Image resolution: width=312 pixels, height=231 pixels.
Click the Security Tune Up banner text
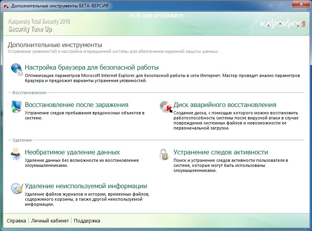(30, 29)
